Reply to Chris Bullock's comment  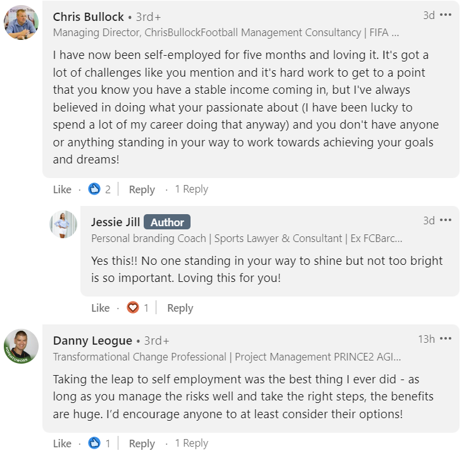(x=142, y=189)
